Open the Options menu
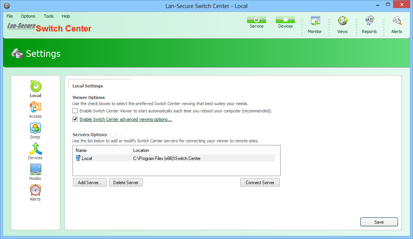 [x=28, y=16]
